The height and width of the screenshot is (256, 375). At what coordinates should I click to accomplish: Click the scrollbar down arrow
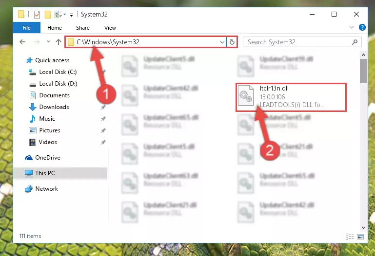coord(363,228)
